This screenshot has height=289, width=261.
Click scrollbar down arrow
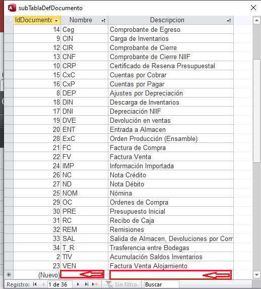point(256,275)
